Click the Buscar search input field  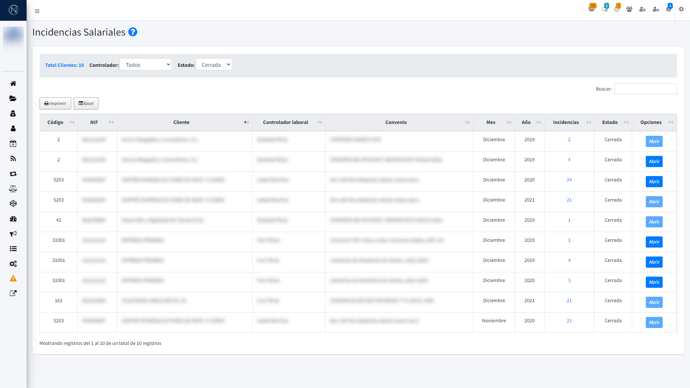[x=645, y=89]
